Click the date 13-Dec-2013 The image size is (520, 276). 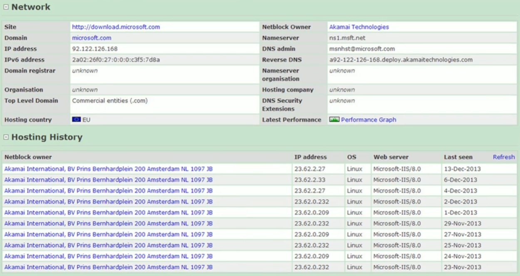click(462, 169)
